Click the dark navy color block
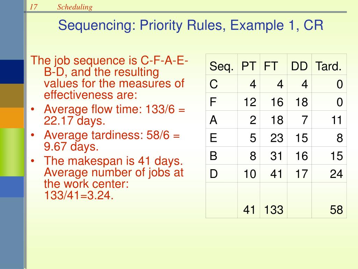358x269 pixels. click(12, 72)
